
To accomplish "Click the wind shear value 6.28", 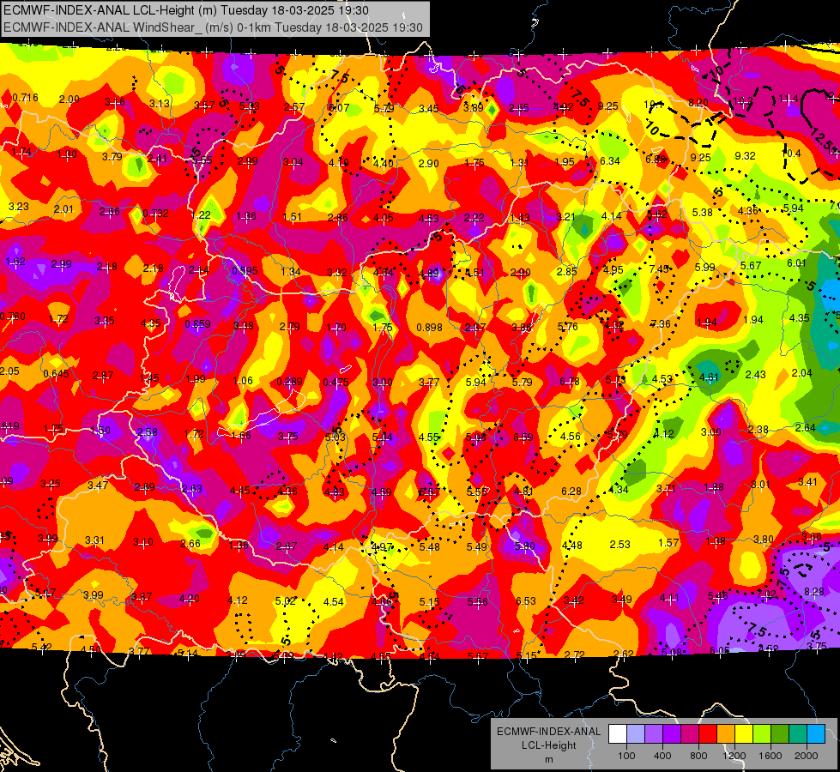I will 571,492.
